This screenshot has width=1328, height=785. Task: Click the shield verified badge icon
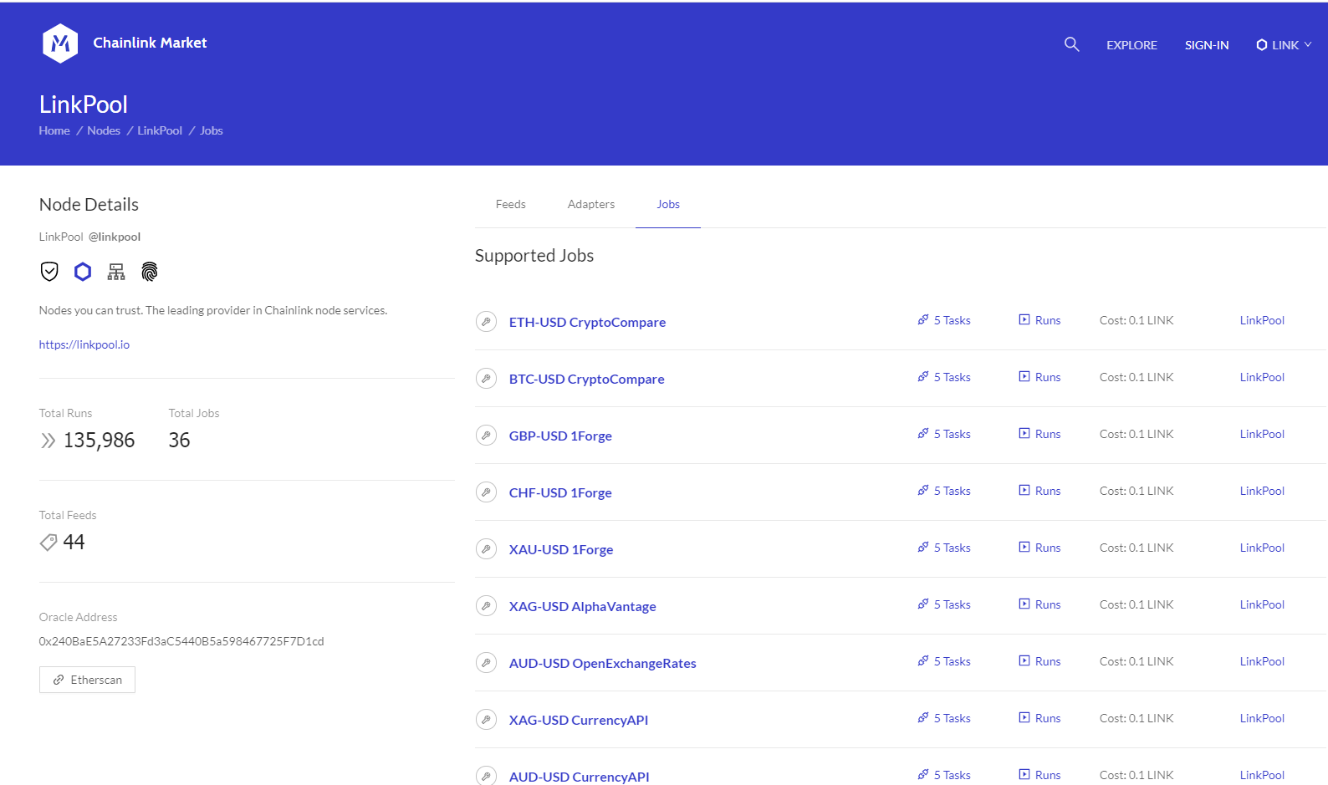pos(49,271)
